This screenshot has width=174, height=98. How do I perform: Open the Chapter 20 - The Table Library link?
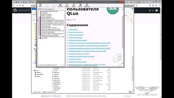tap(52, 96)
